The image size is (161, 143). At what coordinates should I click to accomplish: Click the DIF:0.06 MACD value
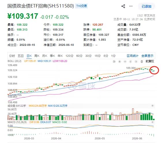tap(34, 122)
